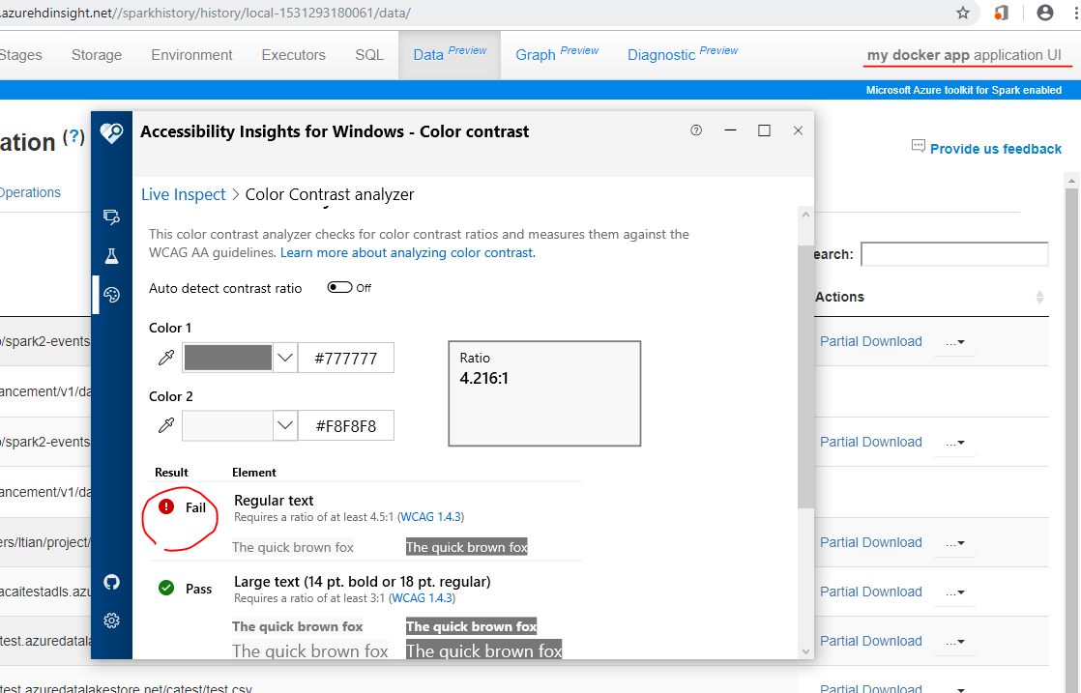This screenshot has height=693, width=1081.
Task: Edit the #F8F8F8 hex value field
Action: 346,425
